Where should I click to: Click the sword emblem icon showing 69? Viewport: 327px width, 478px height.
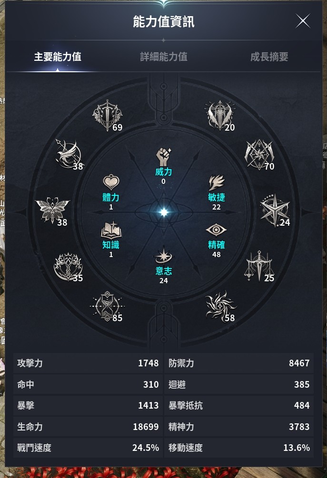tap(108, 115)
